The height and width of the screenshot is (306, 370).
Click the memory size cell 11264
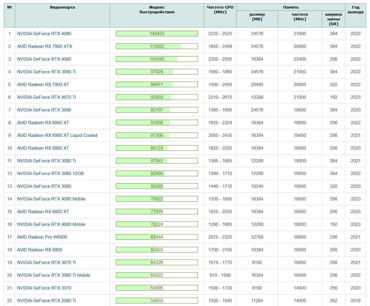coord(257,301)
